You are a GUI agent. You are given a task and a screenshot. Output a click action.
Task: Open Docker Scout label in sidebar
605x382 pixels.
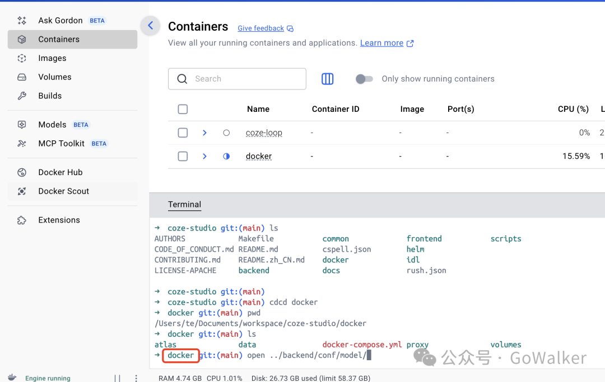pos(64,191)
